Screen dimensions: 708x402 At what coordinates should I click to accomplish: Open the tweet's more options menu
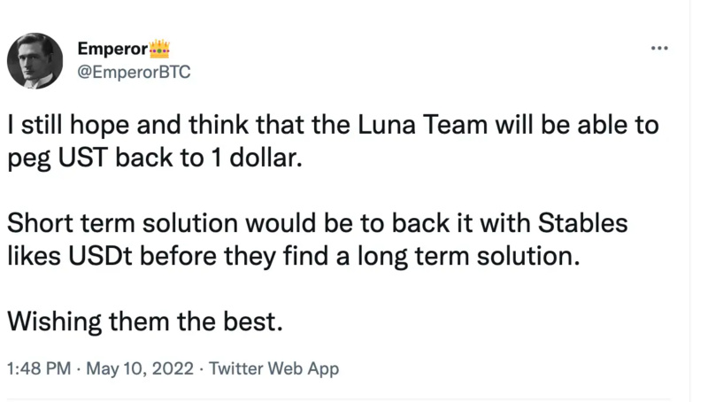tap(659, 48)
